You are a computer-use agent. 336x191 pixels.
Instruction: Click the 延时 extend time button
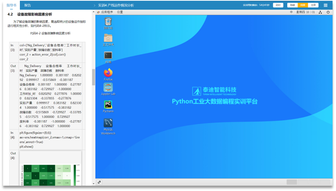(x=278, y=5)
